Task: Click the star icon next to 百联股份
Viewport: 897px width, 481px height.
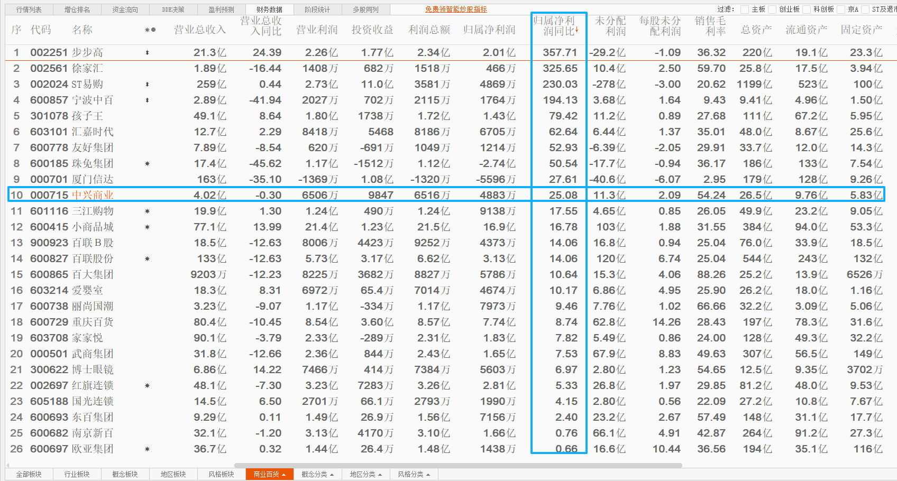Action: tap(147, 258)
